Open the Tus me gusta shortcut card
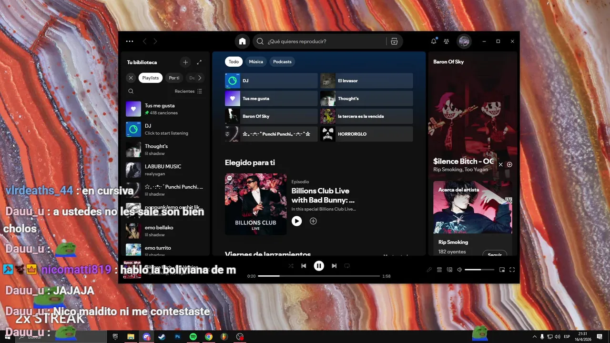Screen dimensions: 610x343 (271, 99)
